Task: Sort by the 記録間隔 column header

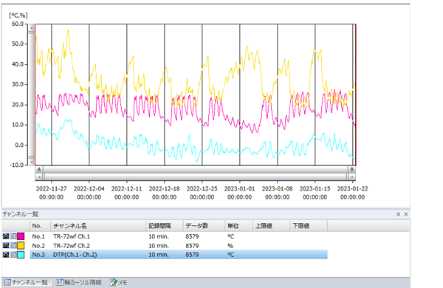Action: tap(165, 226)
